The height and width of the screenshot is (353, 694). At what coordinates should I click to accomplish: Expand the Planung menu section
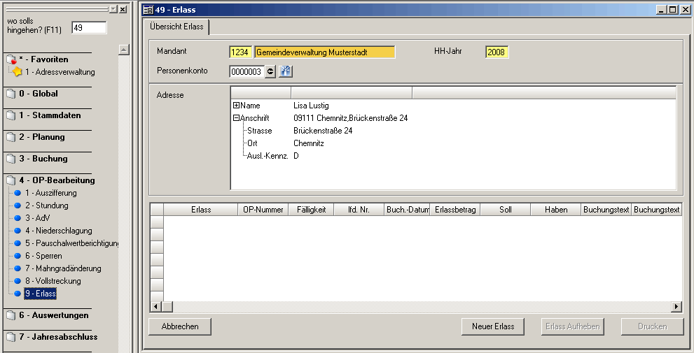41,137
